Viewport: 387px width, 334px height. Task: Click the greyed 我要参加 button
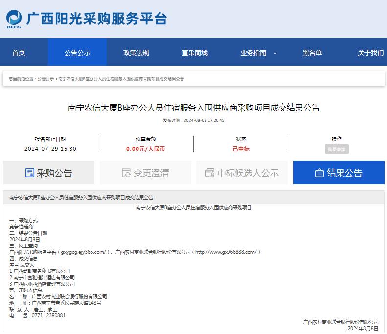click(337, 149)
